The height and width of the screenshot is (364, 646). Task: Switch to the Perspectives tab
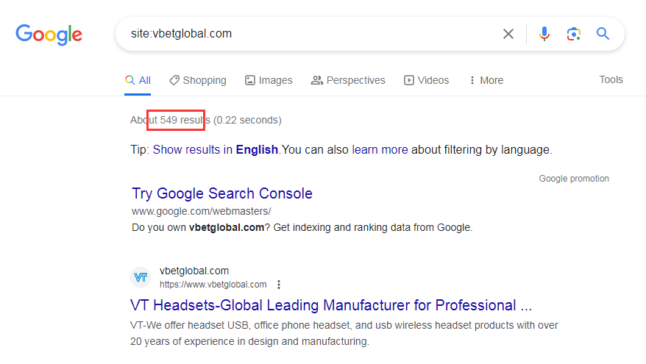click(x=348, y=80)
